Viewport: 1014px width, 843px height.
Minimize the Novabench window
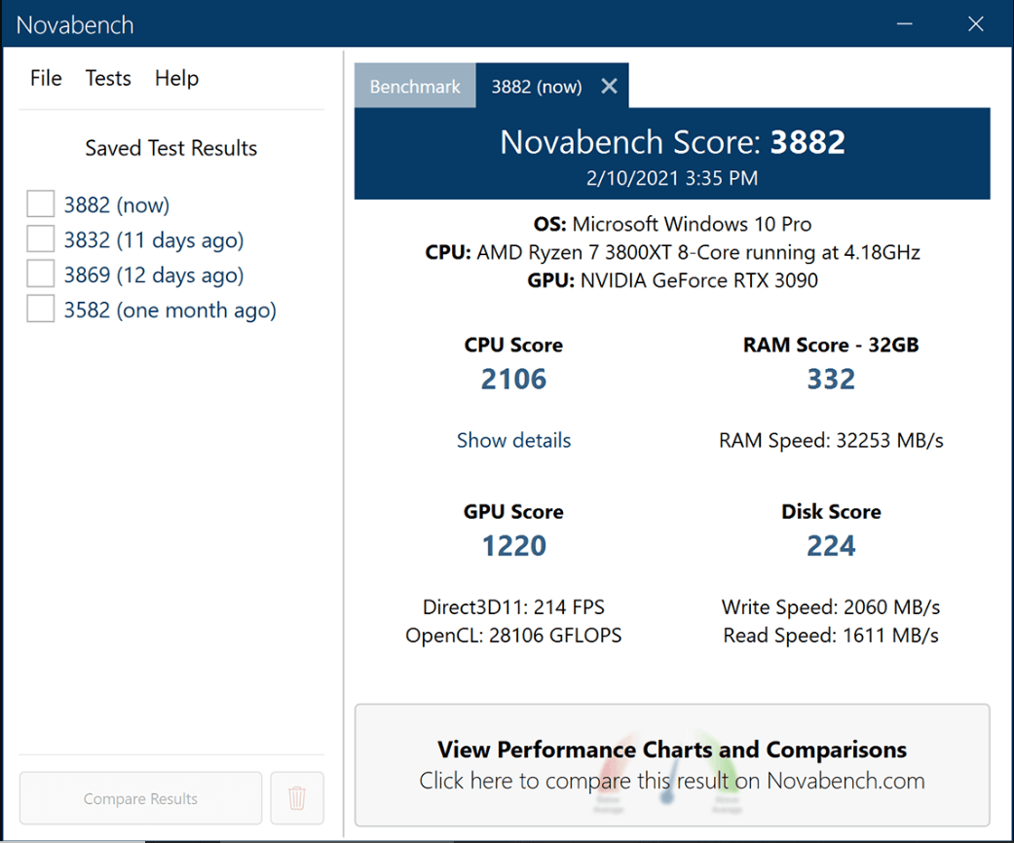click(x=904, y=23)
